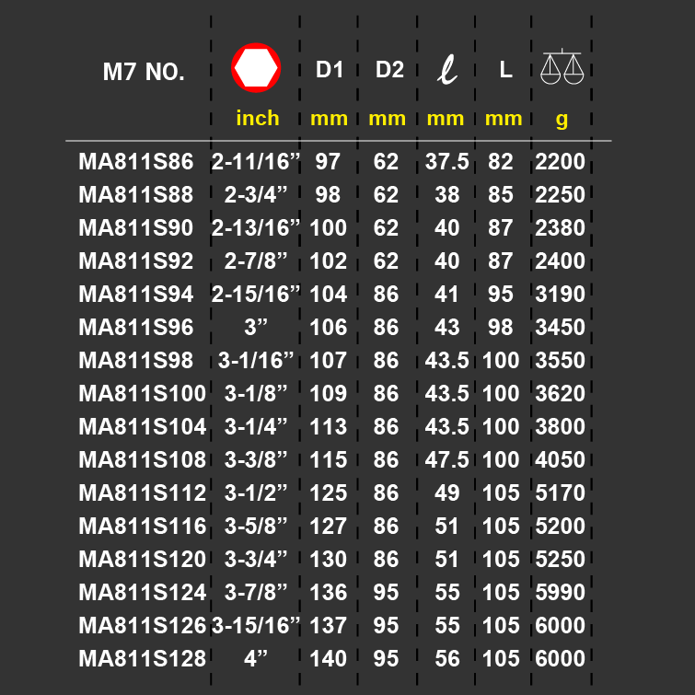
Task: Click the 2-13/16” size value
Action: pyautogui.click(x=256, y=227)
